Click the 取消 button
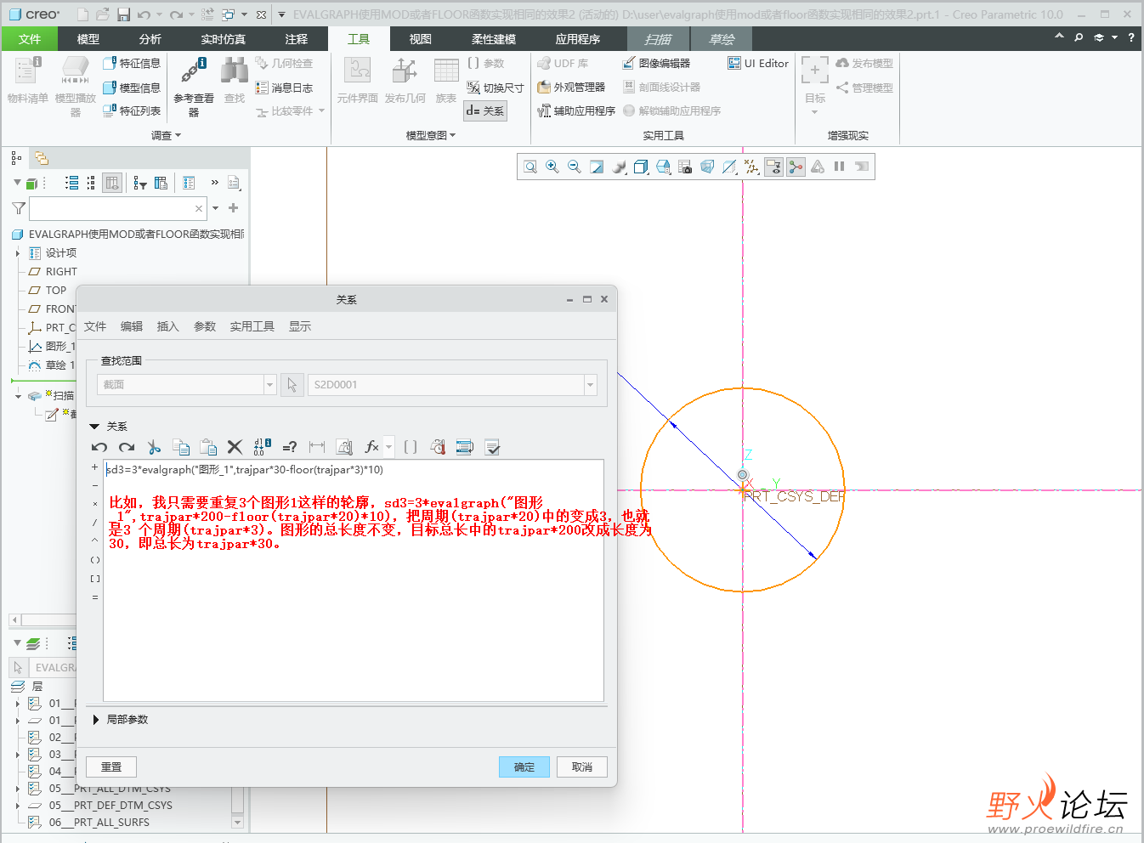 click(582, 767)
